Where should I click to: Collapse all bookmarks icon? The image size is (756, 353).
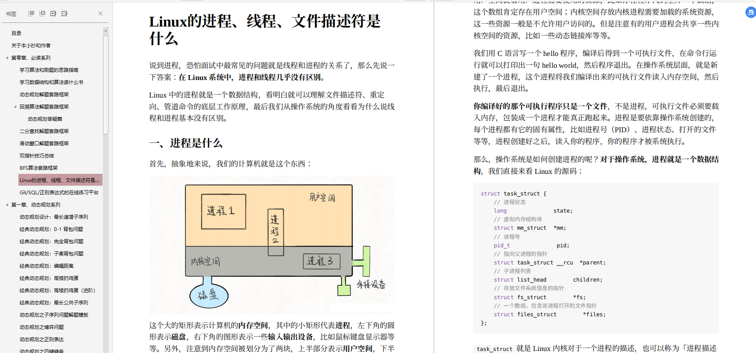[42, 13]
